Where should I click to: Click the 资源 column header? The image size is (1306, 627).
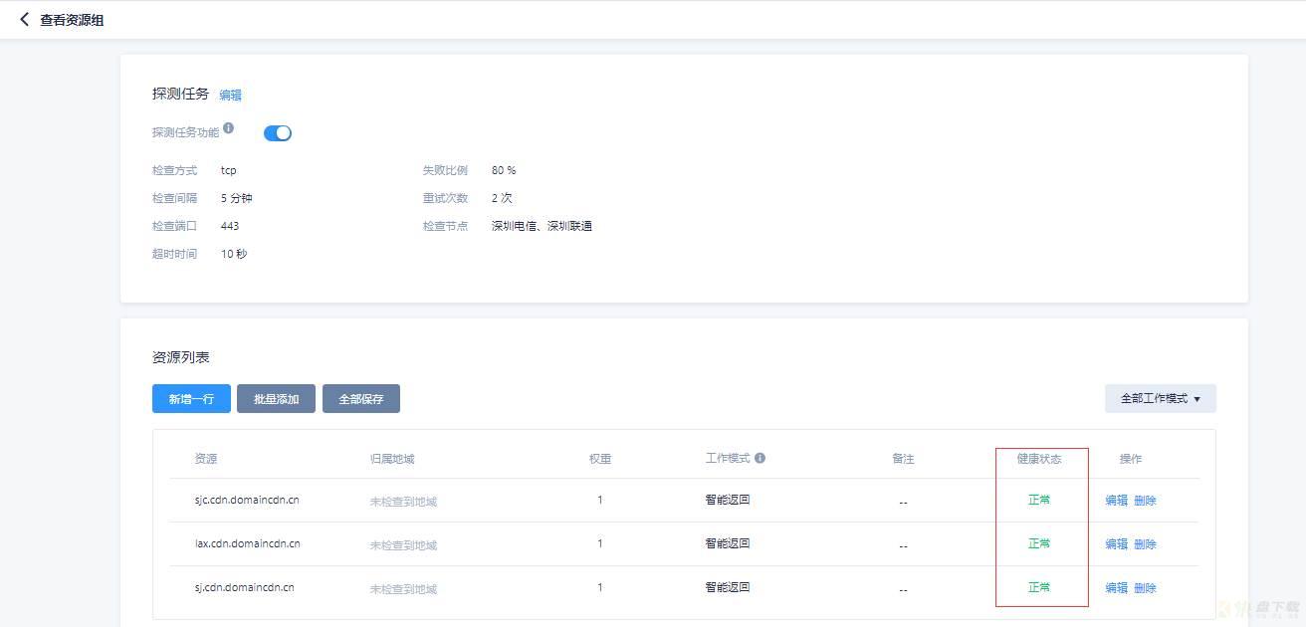206,459
